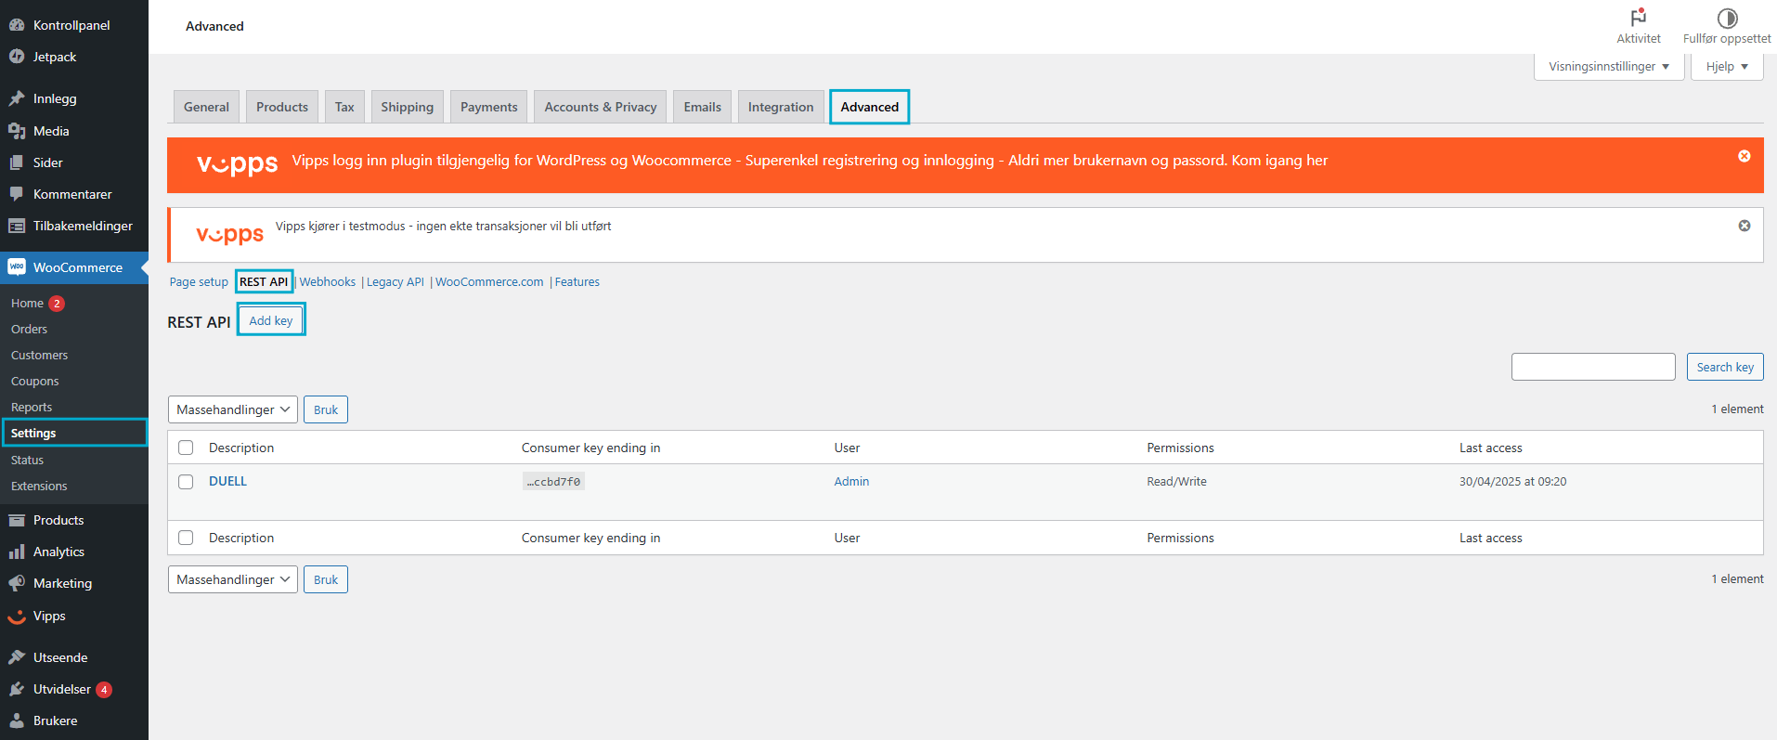
Task: Dismiss the orange Vipps login banner
Action: coord(1745,156)
